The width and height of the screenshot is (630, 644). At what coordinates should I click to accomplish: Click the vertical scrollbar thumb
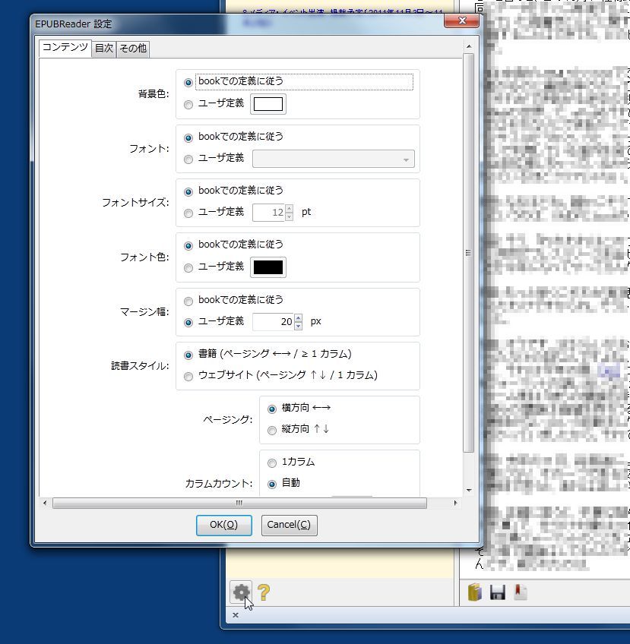pos(468,253)
